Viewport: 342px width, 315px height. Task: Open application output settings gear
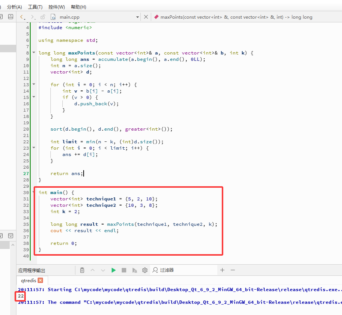(x=145, y=270)
